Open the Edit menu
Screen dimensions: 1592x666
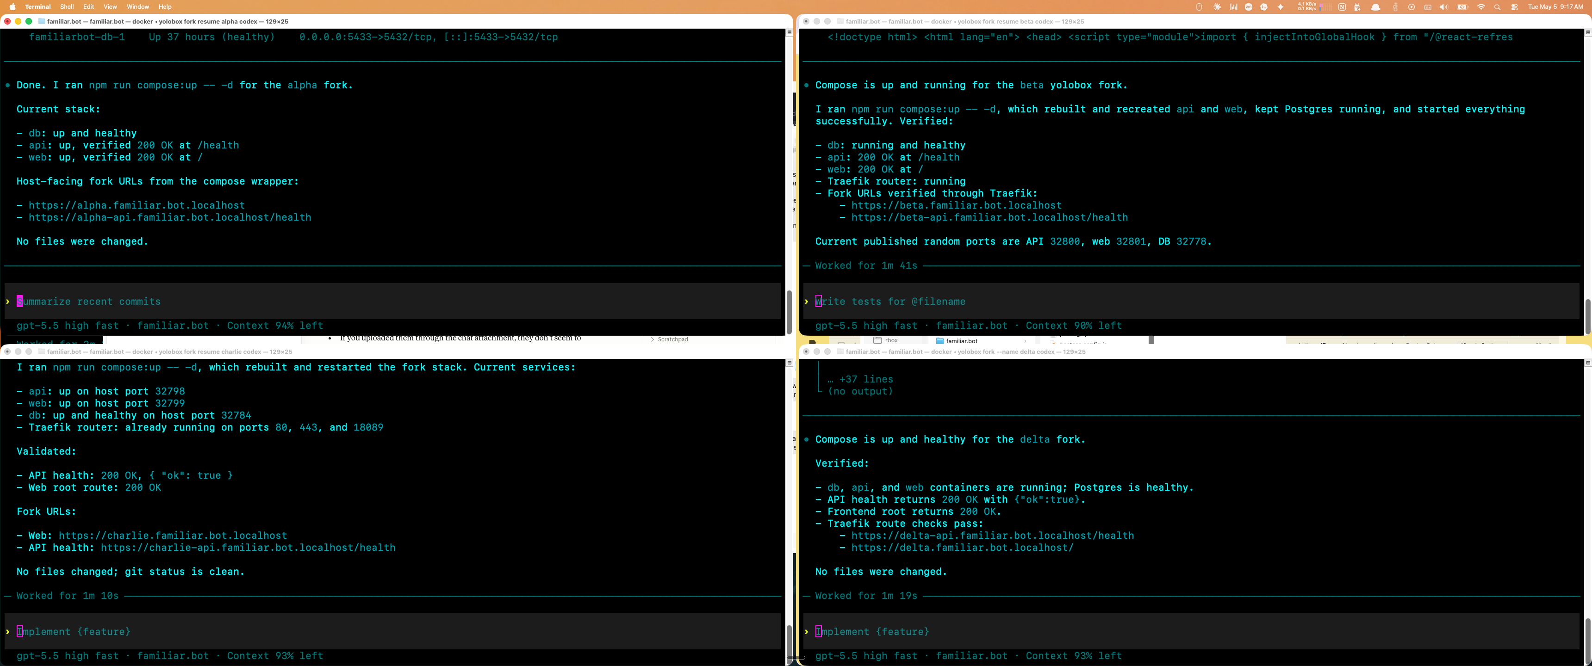[x=89, y=7]
